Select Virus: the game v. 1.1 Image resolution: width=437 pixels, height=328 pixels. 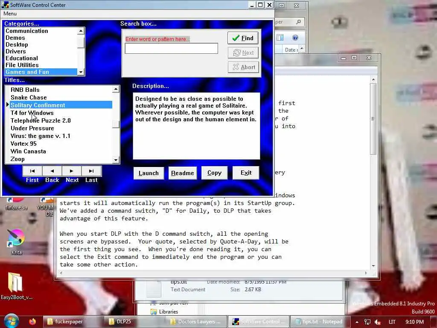(x=61, y=136)
